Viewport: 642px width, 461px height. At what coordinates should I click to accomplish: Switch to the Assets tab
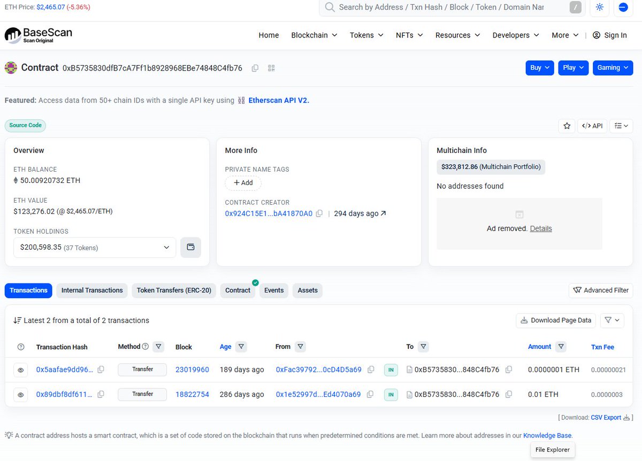(x=308, y=290)
